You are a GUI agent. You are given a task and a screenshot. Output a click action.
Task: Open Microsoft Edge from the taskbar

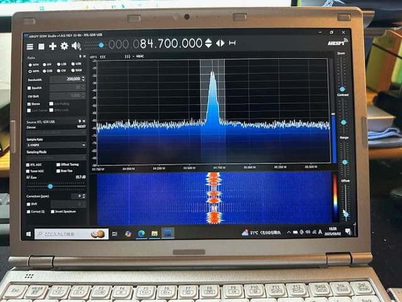[141, 233]
